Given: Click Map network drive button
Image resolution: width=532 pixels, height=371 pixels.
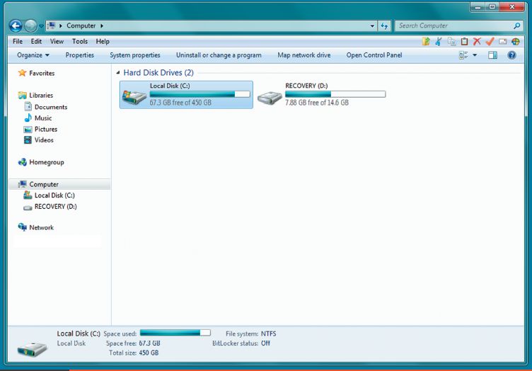Looking at the screenshot, I should [303, 55].
